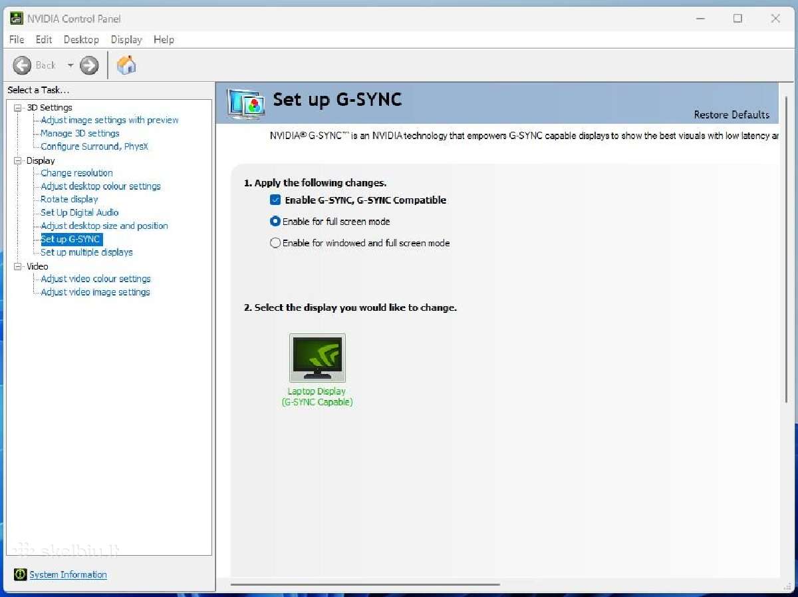
Task: Click the Set up G-SYNC header icon
Action: [x=246, y=103]
